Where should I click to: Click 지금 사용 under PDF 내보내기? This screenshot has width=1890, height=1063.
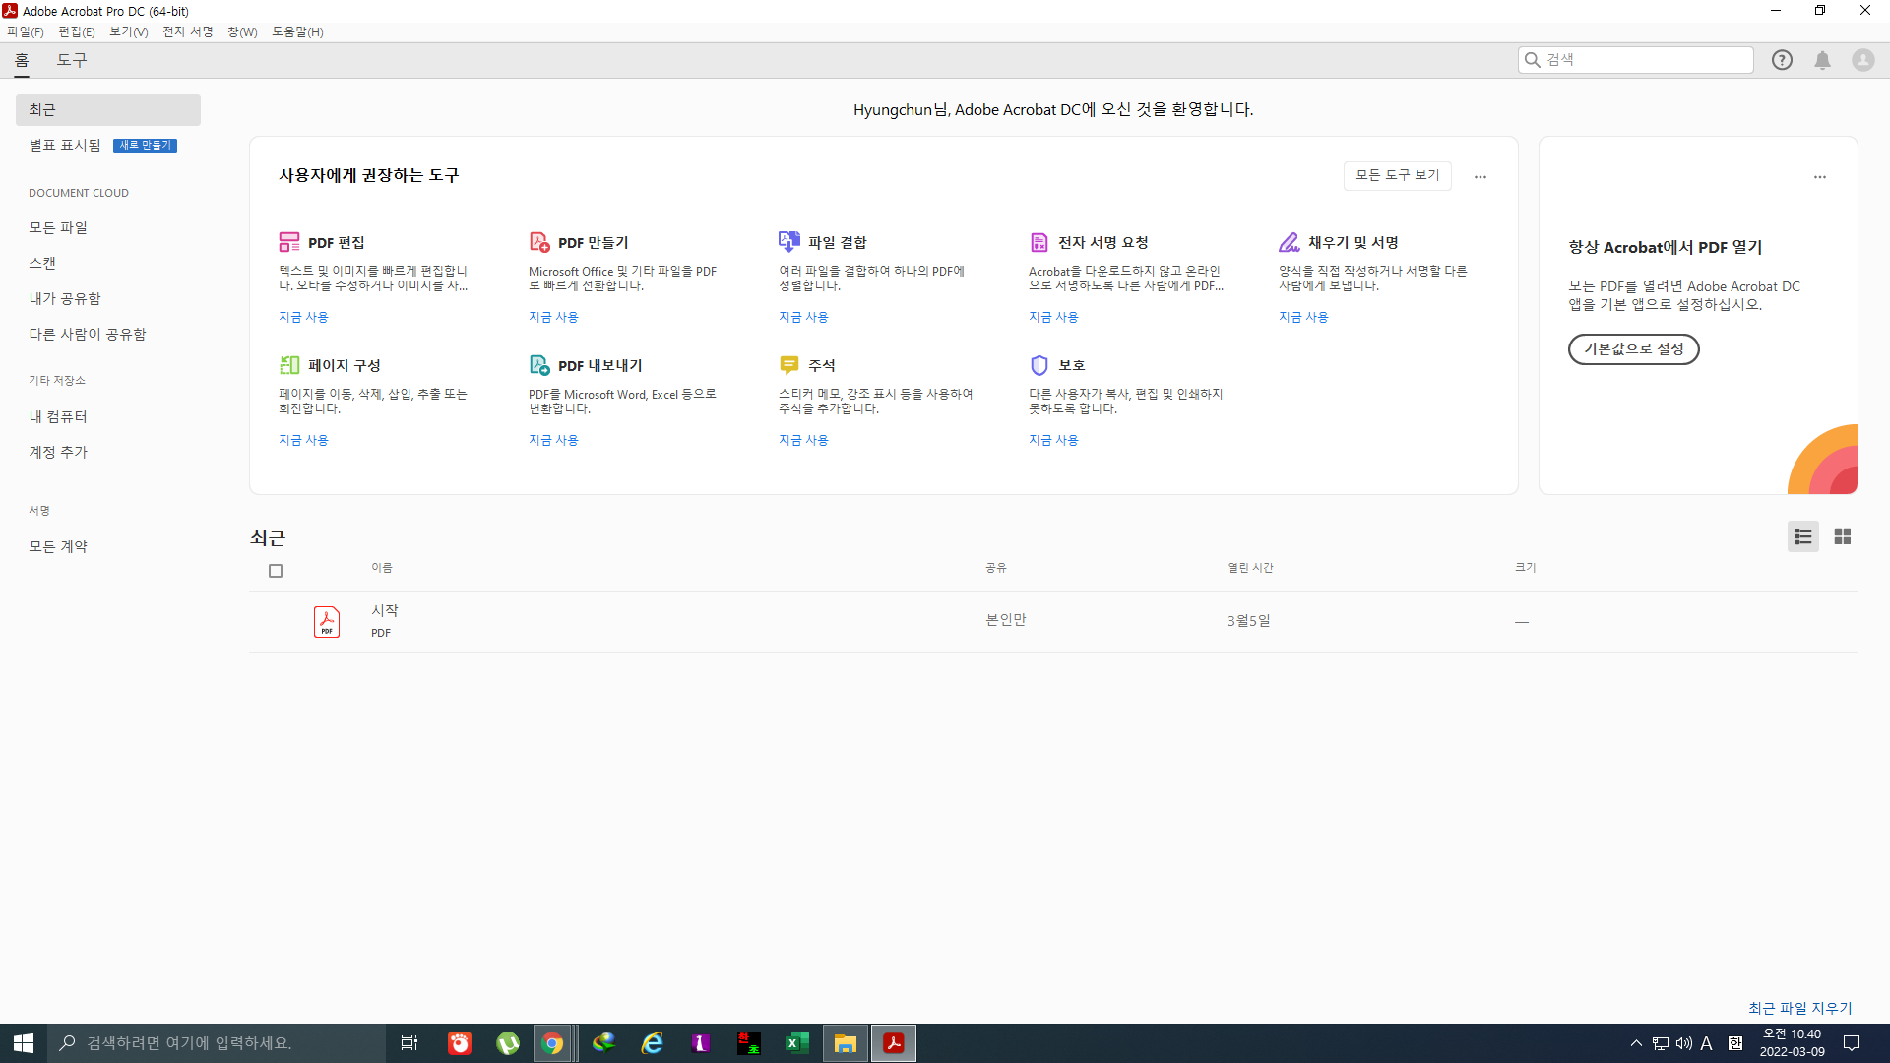(x=553, y=440)
